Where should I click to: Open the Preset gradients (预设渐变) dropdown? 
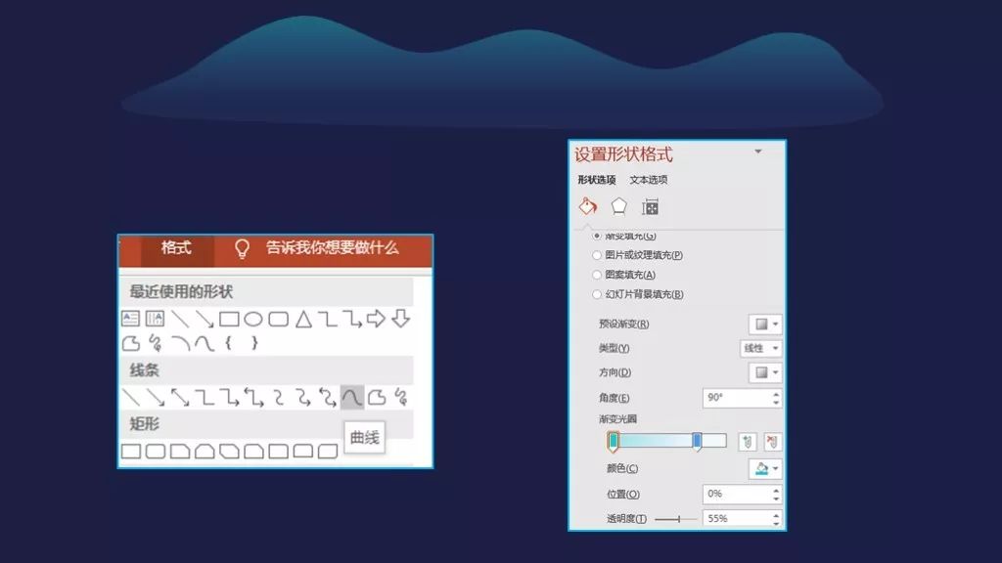pyautogui.click(x=765, y=324)
